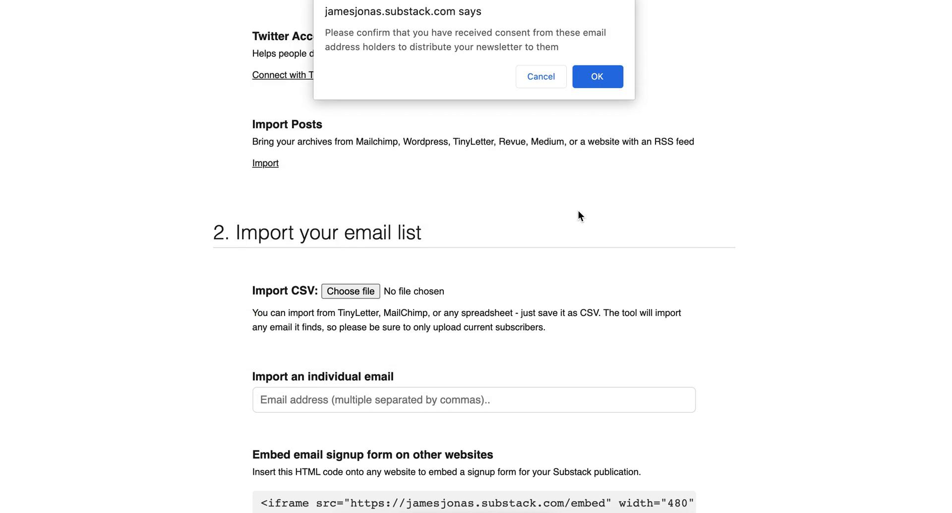Screen dimensions: 952x513
Task: Click the iframe embed code block
Action: (x=474, y=502)
